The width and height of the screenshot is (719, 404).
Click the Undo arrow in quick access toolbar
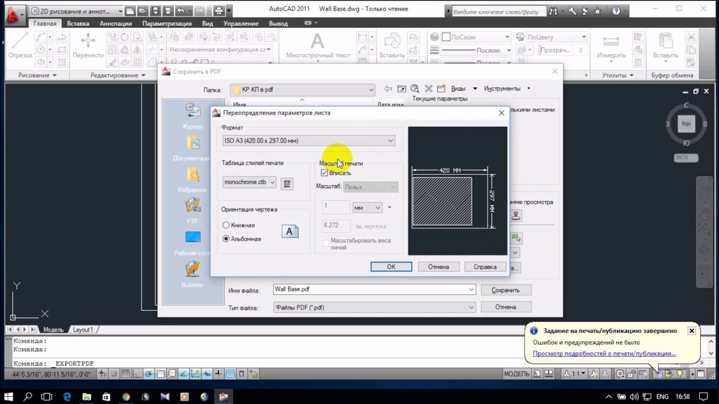click(180, 11)
